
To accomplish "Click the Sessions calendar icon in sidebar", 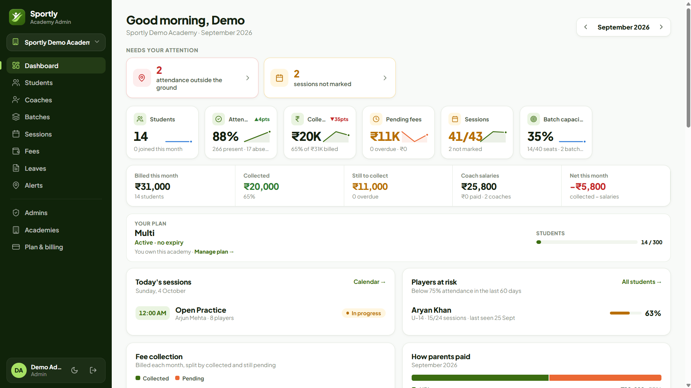I will pyautogui.click(x=16, y=134).
